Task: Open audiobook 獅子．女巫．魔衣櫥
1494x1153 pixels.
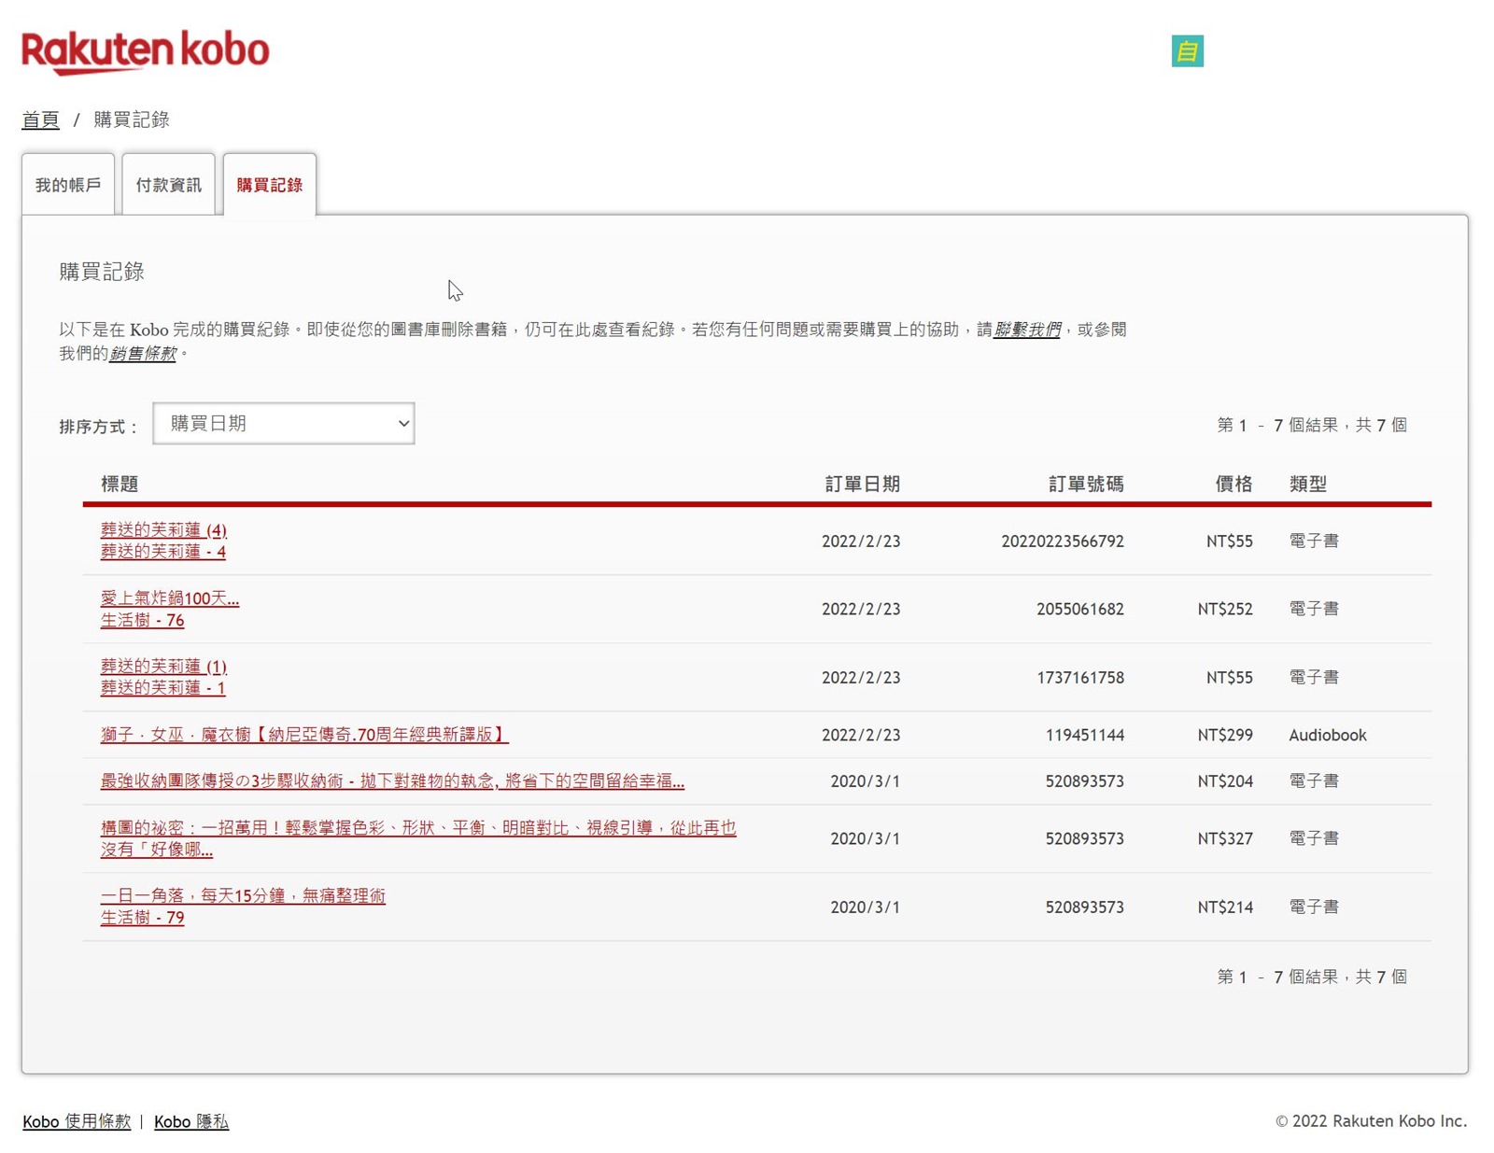Action: pos(303,735)
